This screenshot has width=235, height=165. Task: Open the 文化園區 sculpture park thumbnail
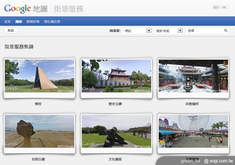tap(116, 131)
